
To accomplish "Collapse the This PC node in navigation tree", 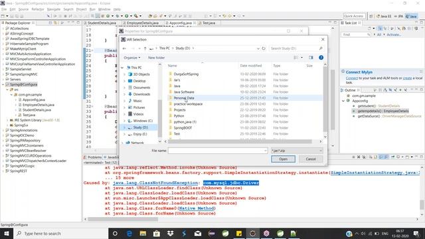I will pos(122,68).
